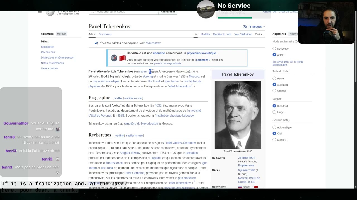
Task: Open the Tcherenkov homonymes link
Action: pyautogui.click(x=153, y=43)
